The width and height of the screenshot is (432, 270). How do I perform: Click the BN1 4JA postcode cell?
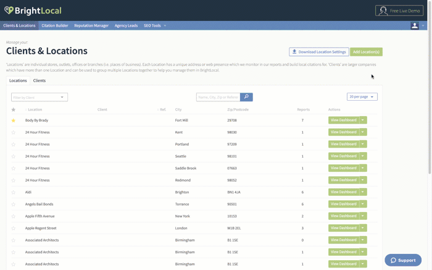pyautogui.click(x=234, y=192)
